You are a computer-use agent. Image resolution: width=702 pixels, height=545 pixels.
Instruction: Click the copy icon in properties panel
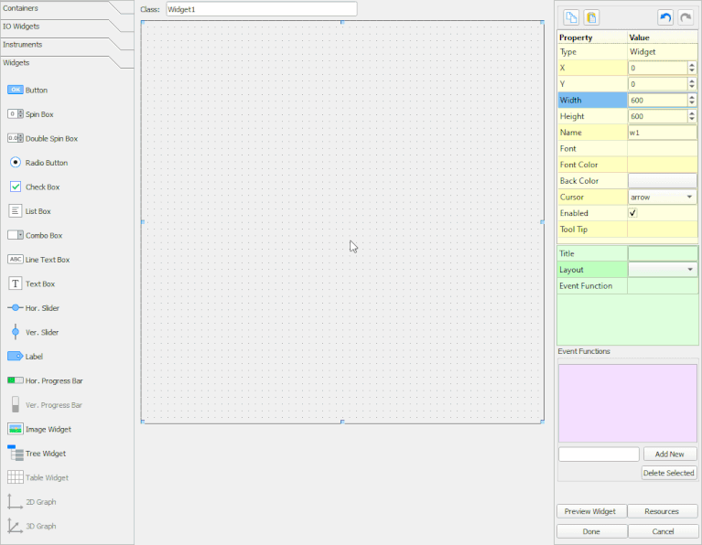pyautogui.click(x=571, y=17)
